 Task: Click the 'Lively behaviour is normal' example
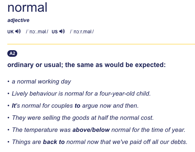pyautogui.click(x=81, y=94)
